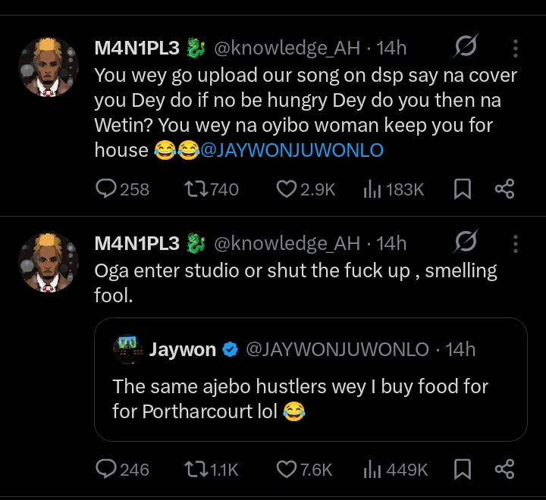Open Grok icon on first tweet
Image resolution: width=546 pixels, height=500 pixels.
[x=465, y=48]
